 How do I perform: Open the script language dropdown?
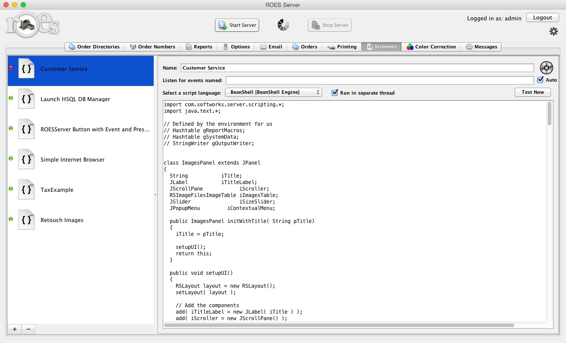(274, 92)
